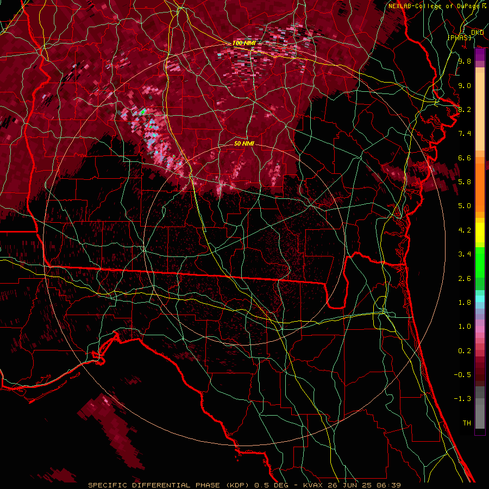Click the 1.8 value on the color scale
The image size is (489, 489).
click(465, 303)
